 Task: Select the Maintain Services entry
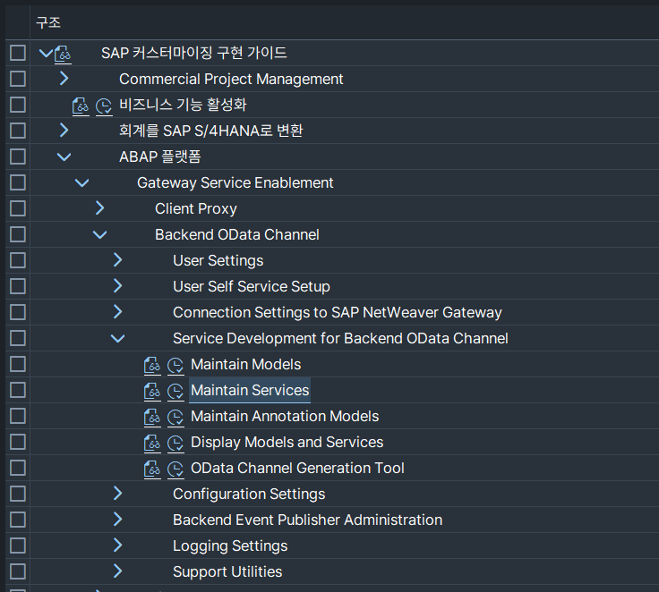click(250, 390)
